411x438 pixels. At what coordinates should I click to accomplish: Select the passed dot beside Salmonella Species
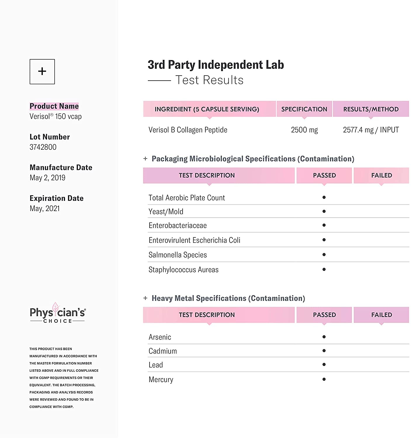pyautogui.click(x=324, y=255)
